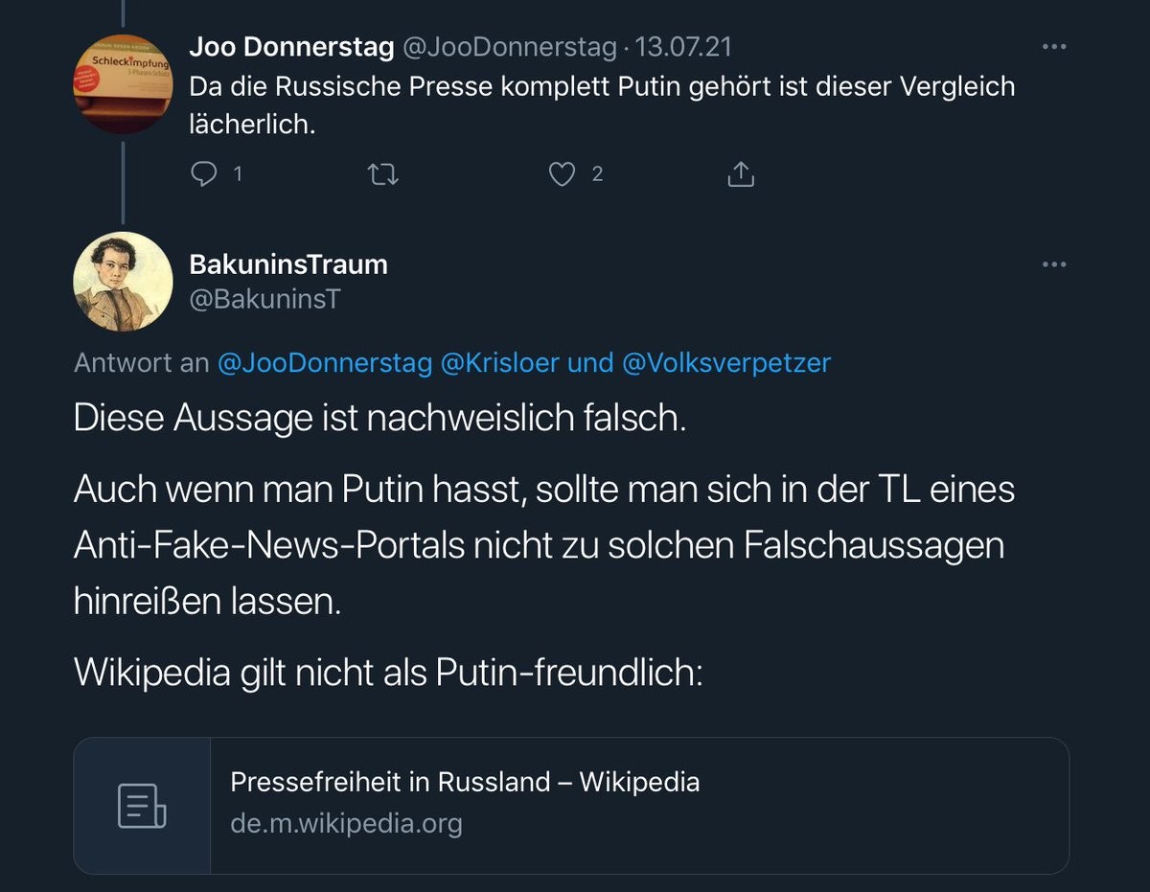Open the @Krisloer mention link
Image resolution: width=1150 pixels, height=892 pixels.
click(499, 364)
